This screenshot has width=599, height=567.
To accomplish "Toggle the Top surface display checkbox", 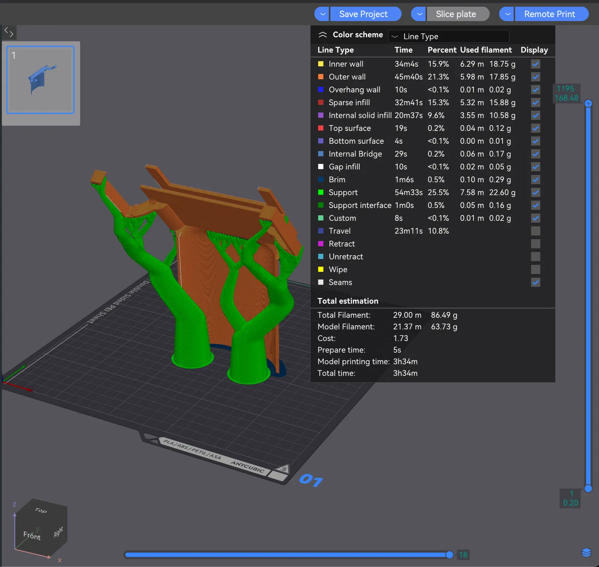I will pyautogui.click(x=536, y=128).
